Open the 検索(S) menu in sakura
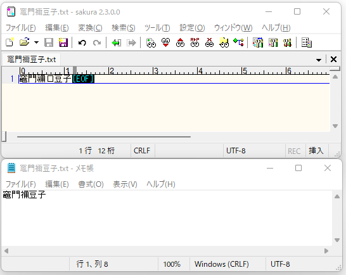Viewport: 346px width, 275px height. tap(124, 28)
